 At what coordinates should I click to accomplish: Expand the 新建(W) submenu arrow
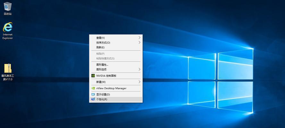tap(139, 82)
